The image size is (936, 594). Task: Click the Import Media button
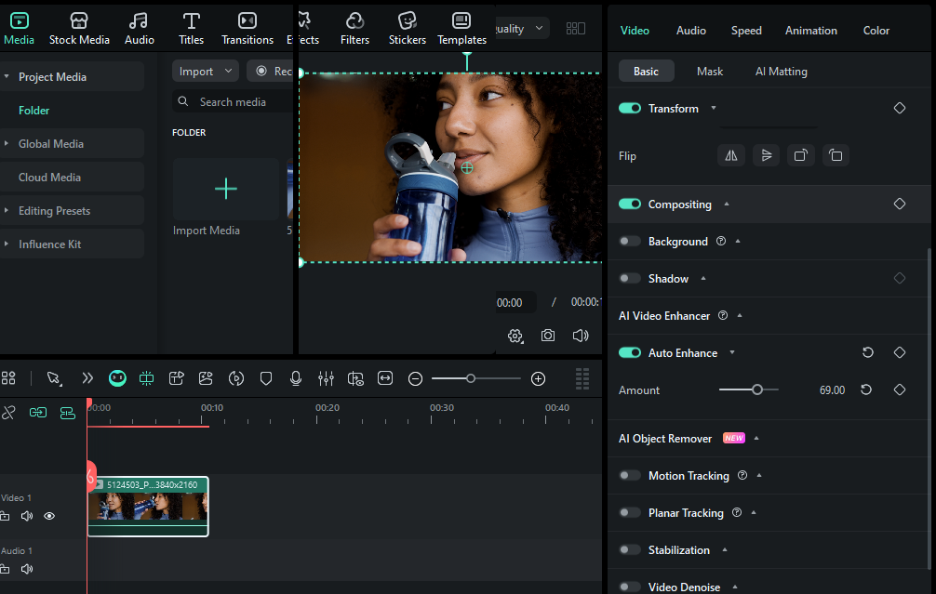pos(226,189)
